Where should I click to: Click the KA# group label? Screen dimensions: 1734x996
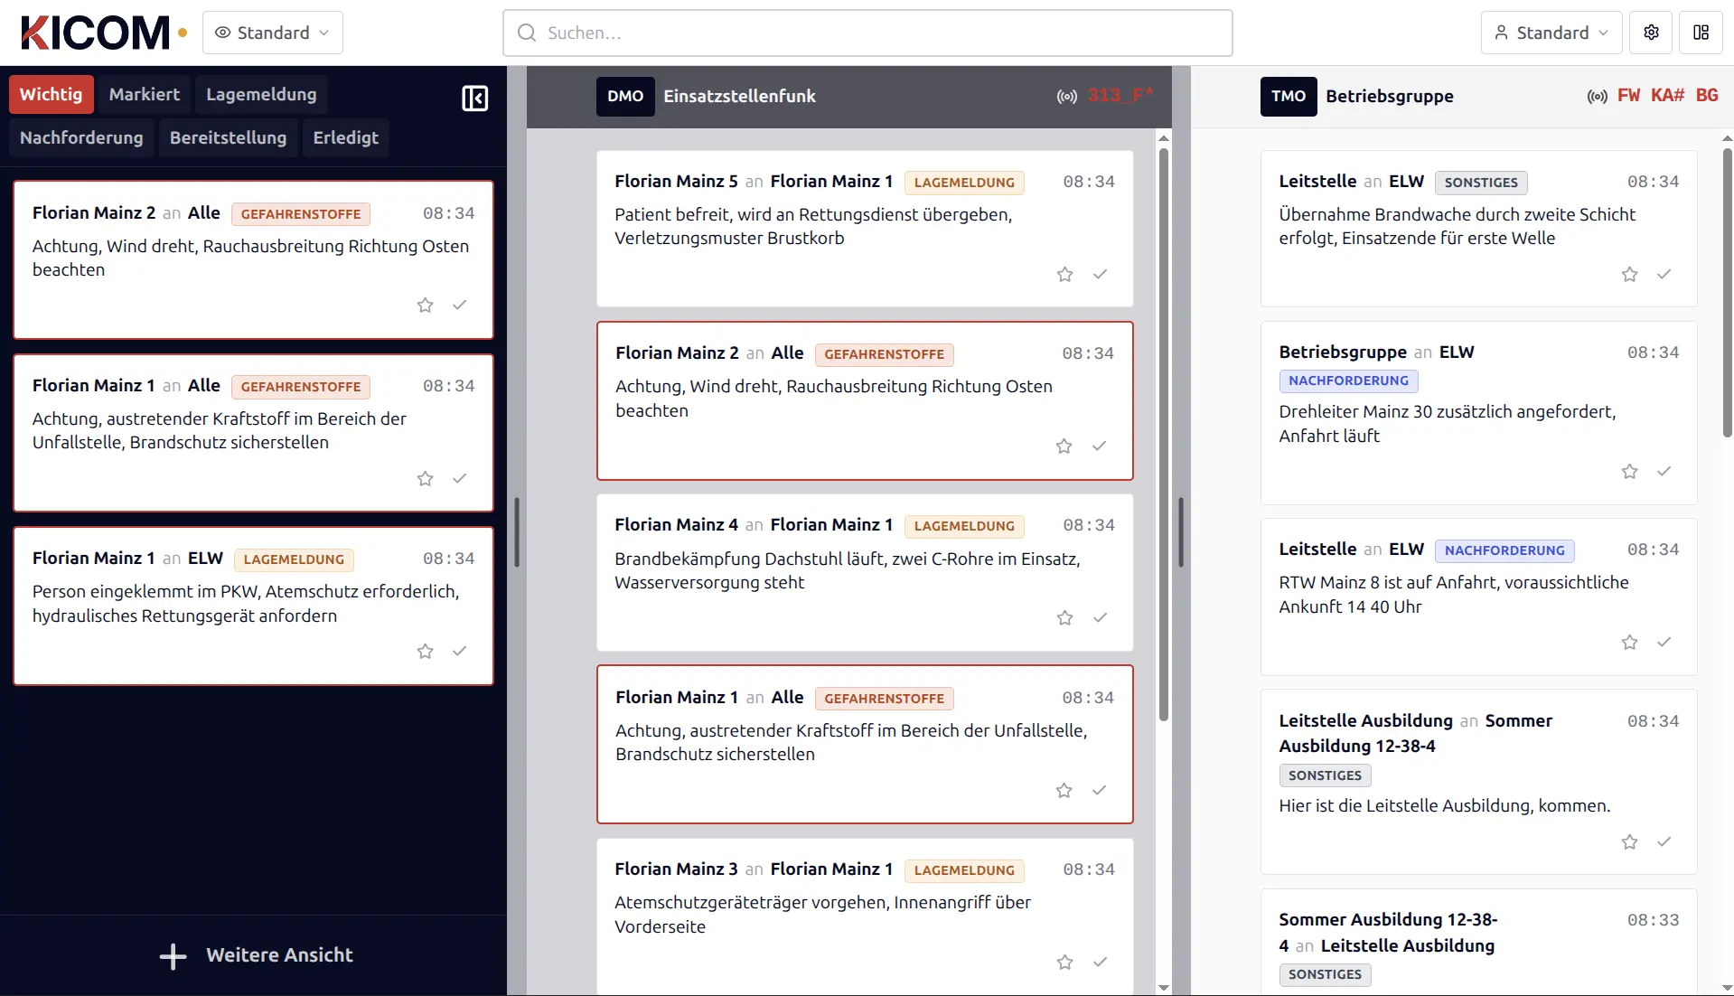1667,95
